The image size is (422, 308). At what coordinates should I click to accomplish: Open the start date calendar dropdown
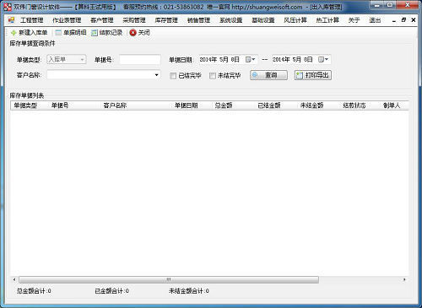pyautogui.click(x=250, y=59)
